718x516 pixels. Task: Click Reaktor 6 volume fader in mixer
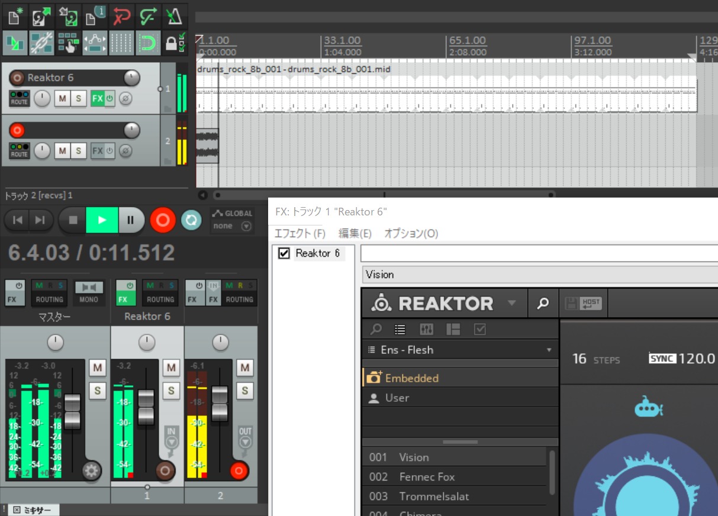146,407
